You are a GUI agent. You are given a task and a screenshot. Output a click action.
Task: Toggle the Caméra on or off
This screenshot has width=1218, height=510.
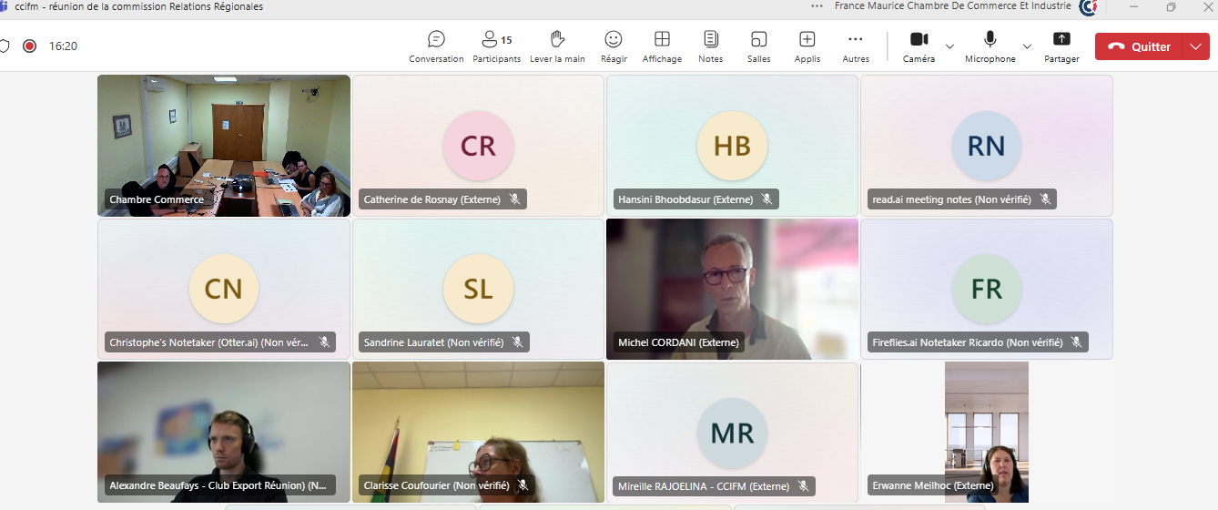919,46
